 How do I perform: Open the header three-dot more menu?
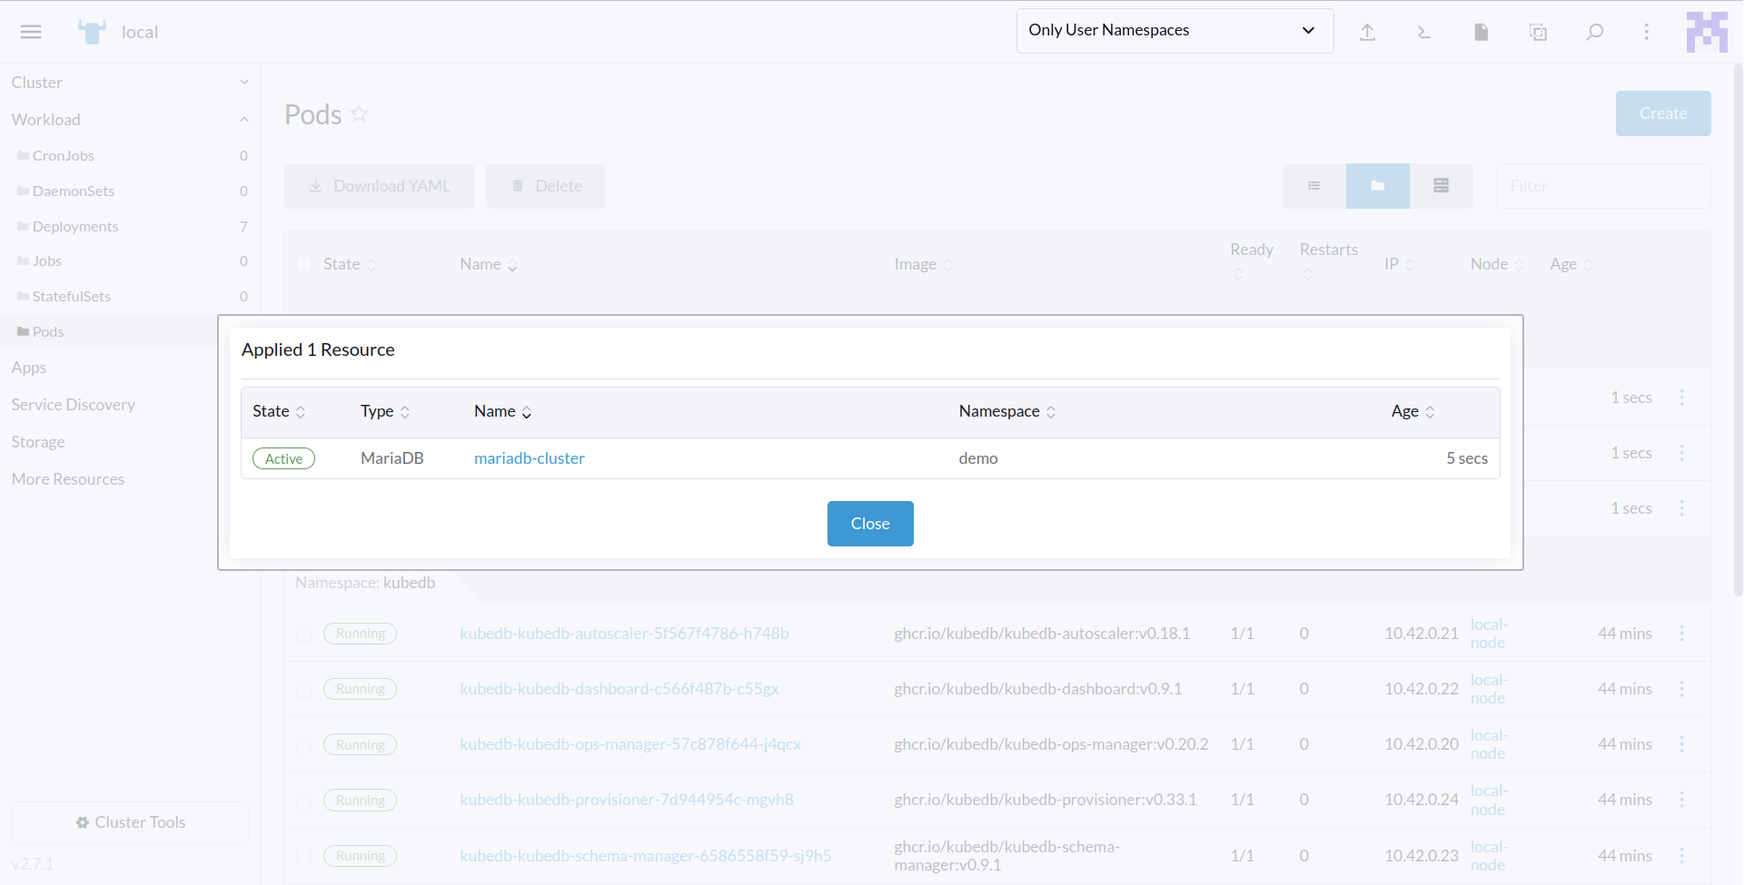pyautogui.click(x=1646, y=32)
